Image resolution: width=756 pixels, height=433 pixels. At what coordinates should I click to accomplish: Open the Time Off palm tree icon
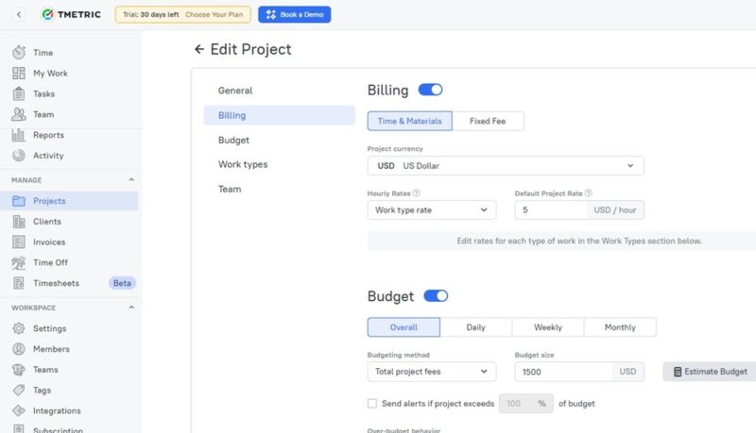point(19,262)
